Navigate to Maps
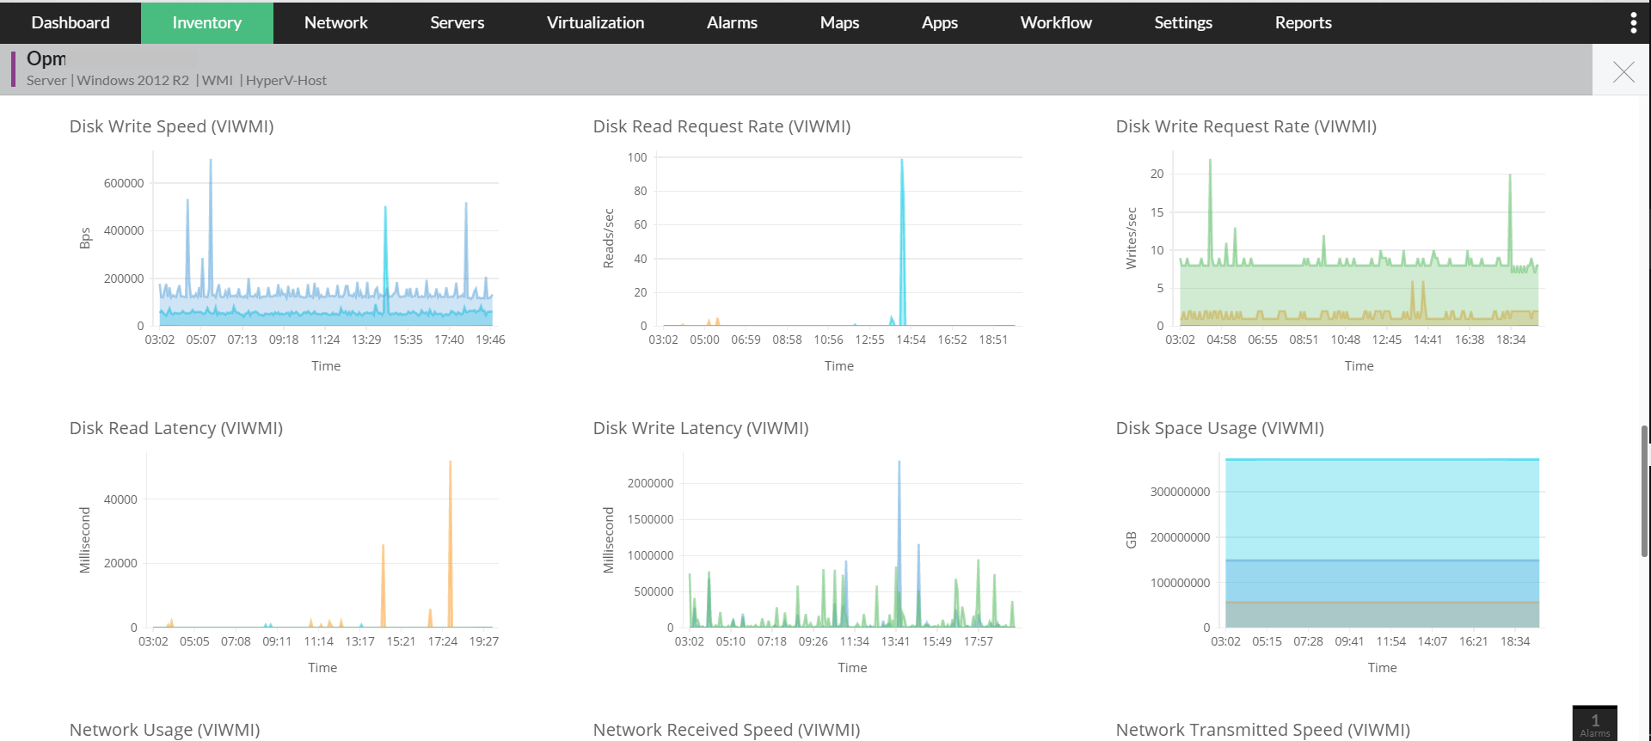Viewport: 1651px width, 741px height. pyautogui.click(x=840, y=22)
